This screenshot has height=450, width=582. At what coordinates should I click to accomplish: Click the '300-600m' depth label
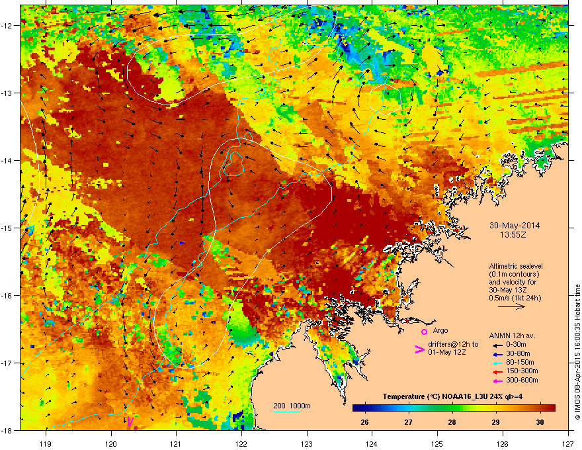click(x=522, y=381)
